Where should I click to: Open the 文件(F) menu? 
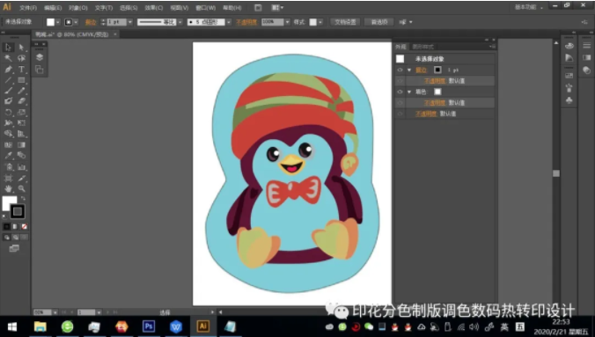[27, 8]
